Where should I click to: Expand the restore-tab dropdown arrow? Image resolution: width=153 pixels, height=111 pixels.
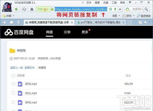click(x=150, y=22)
